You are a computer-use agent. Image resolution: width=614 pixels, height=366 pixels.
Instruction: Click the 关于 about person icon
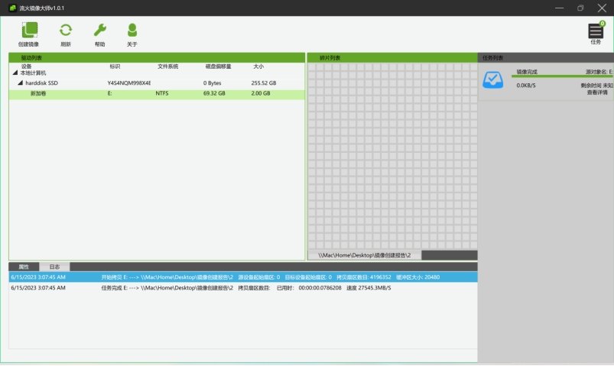[132, 31]
